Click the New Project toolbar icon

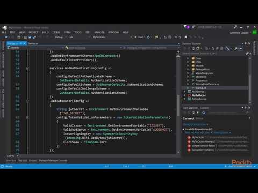pos(19,37)
